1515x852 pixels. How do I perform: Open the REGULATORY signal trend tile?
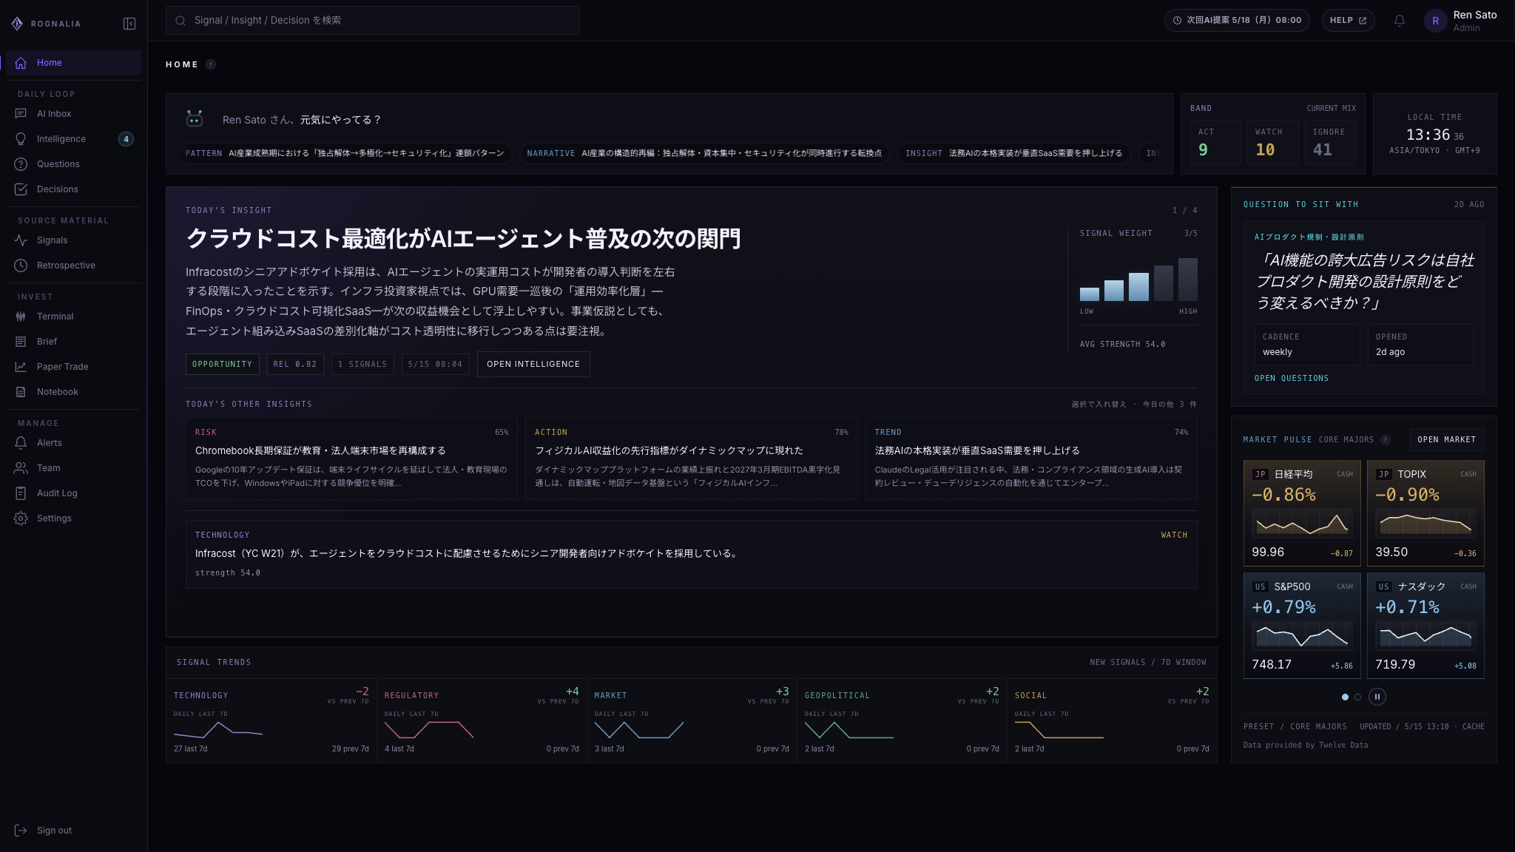[x=482, y=721]
